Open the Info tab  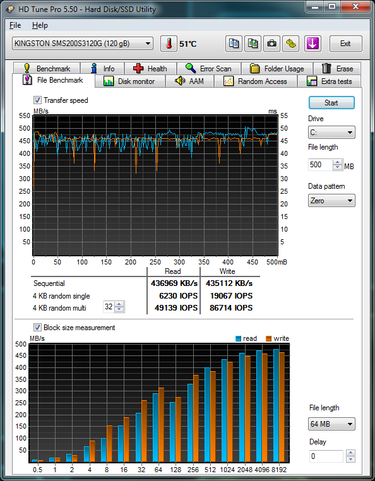click(x=102, y=68)
